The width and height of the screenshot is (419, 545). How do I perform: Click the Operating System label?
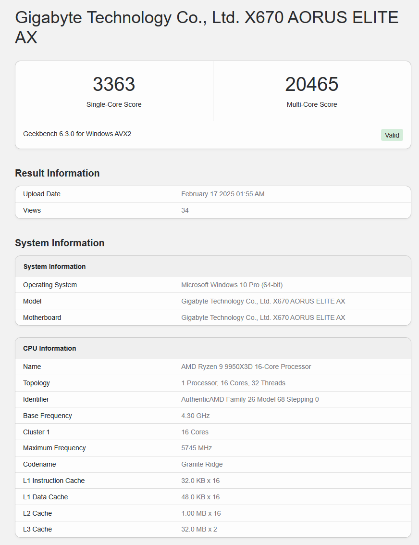50,285
